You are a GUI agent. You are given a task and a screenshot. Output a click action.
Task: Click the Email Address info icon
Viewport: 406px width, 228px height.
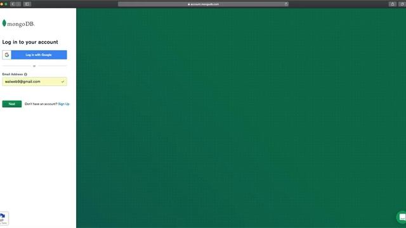click(25, 75)
